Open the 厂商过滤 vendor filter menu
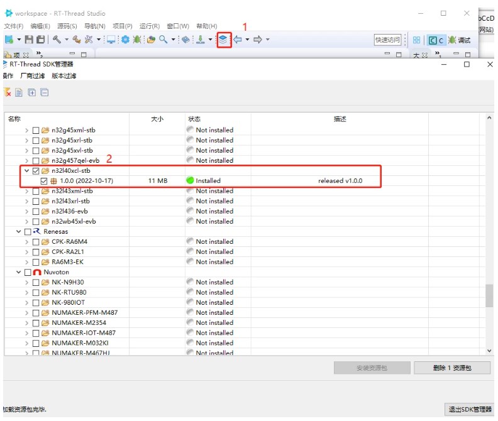This screenshot has width=498, height=421. 32,76
